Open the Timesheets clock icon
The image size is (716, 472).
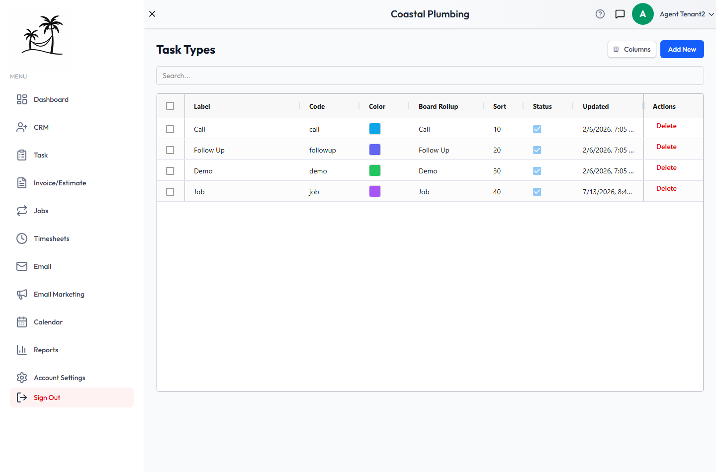[x=22, y=238]
